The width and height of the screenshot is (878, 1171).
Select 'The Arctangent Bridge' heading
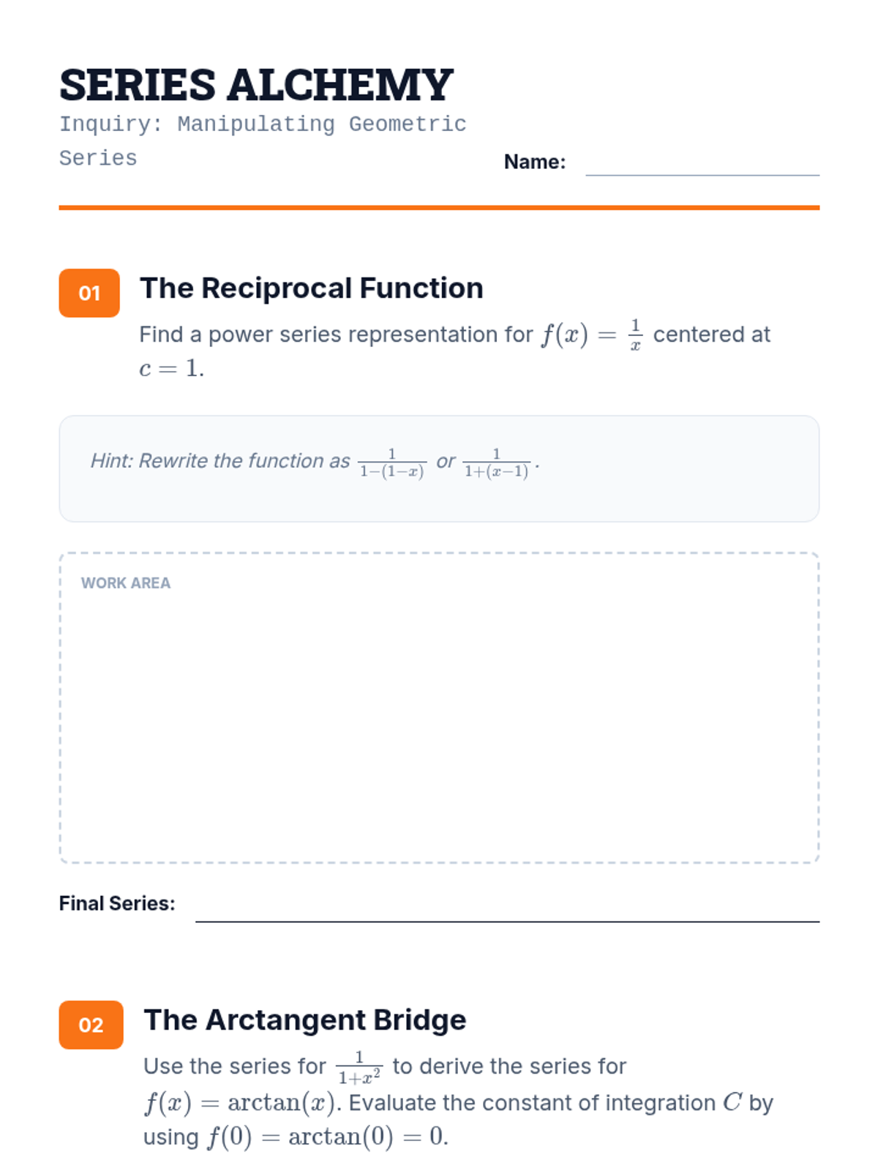click(x=304, y=1020)
